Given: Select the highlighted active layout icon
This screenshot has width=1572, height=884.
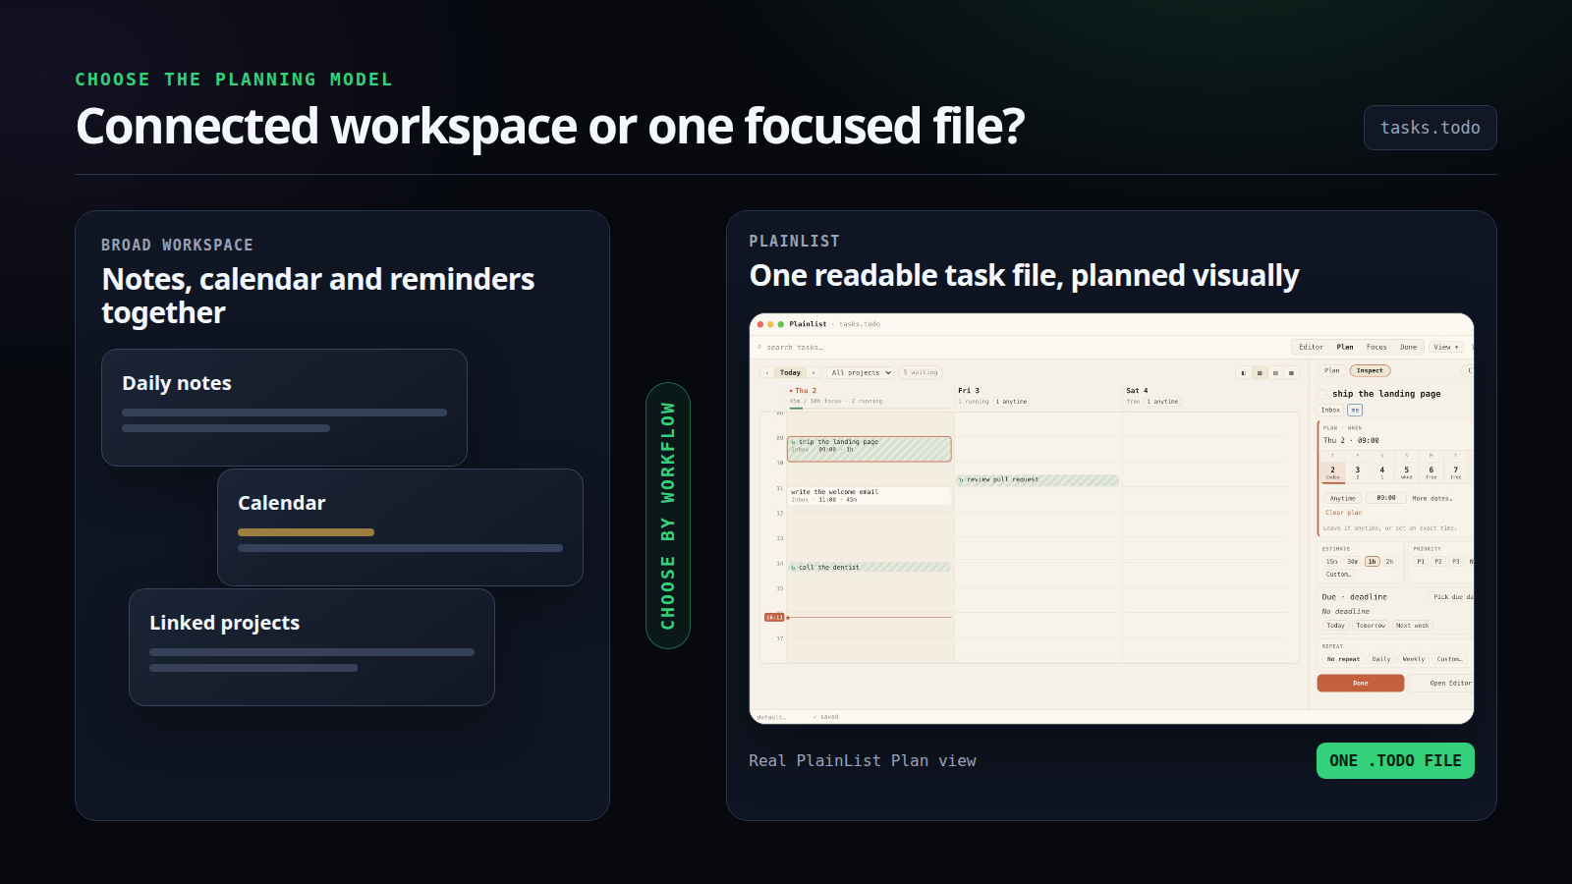Looking at the screenshot, I should pos(1260,373).
